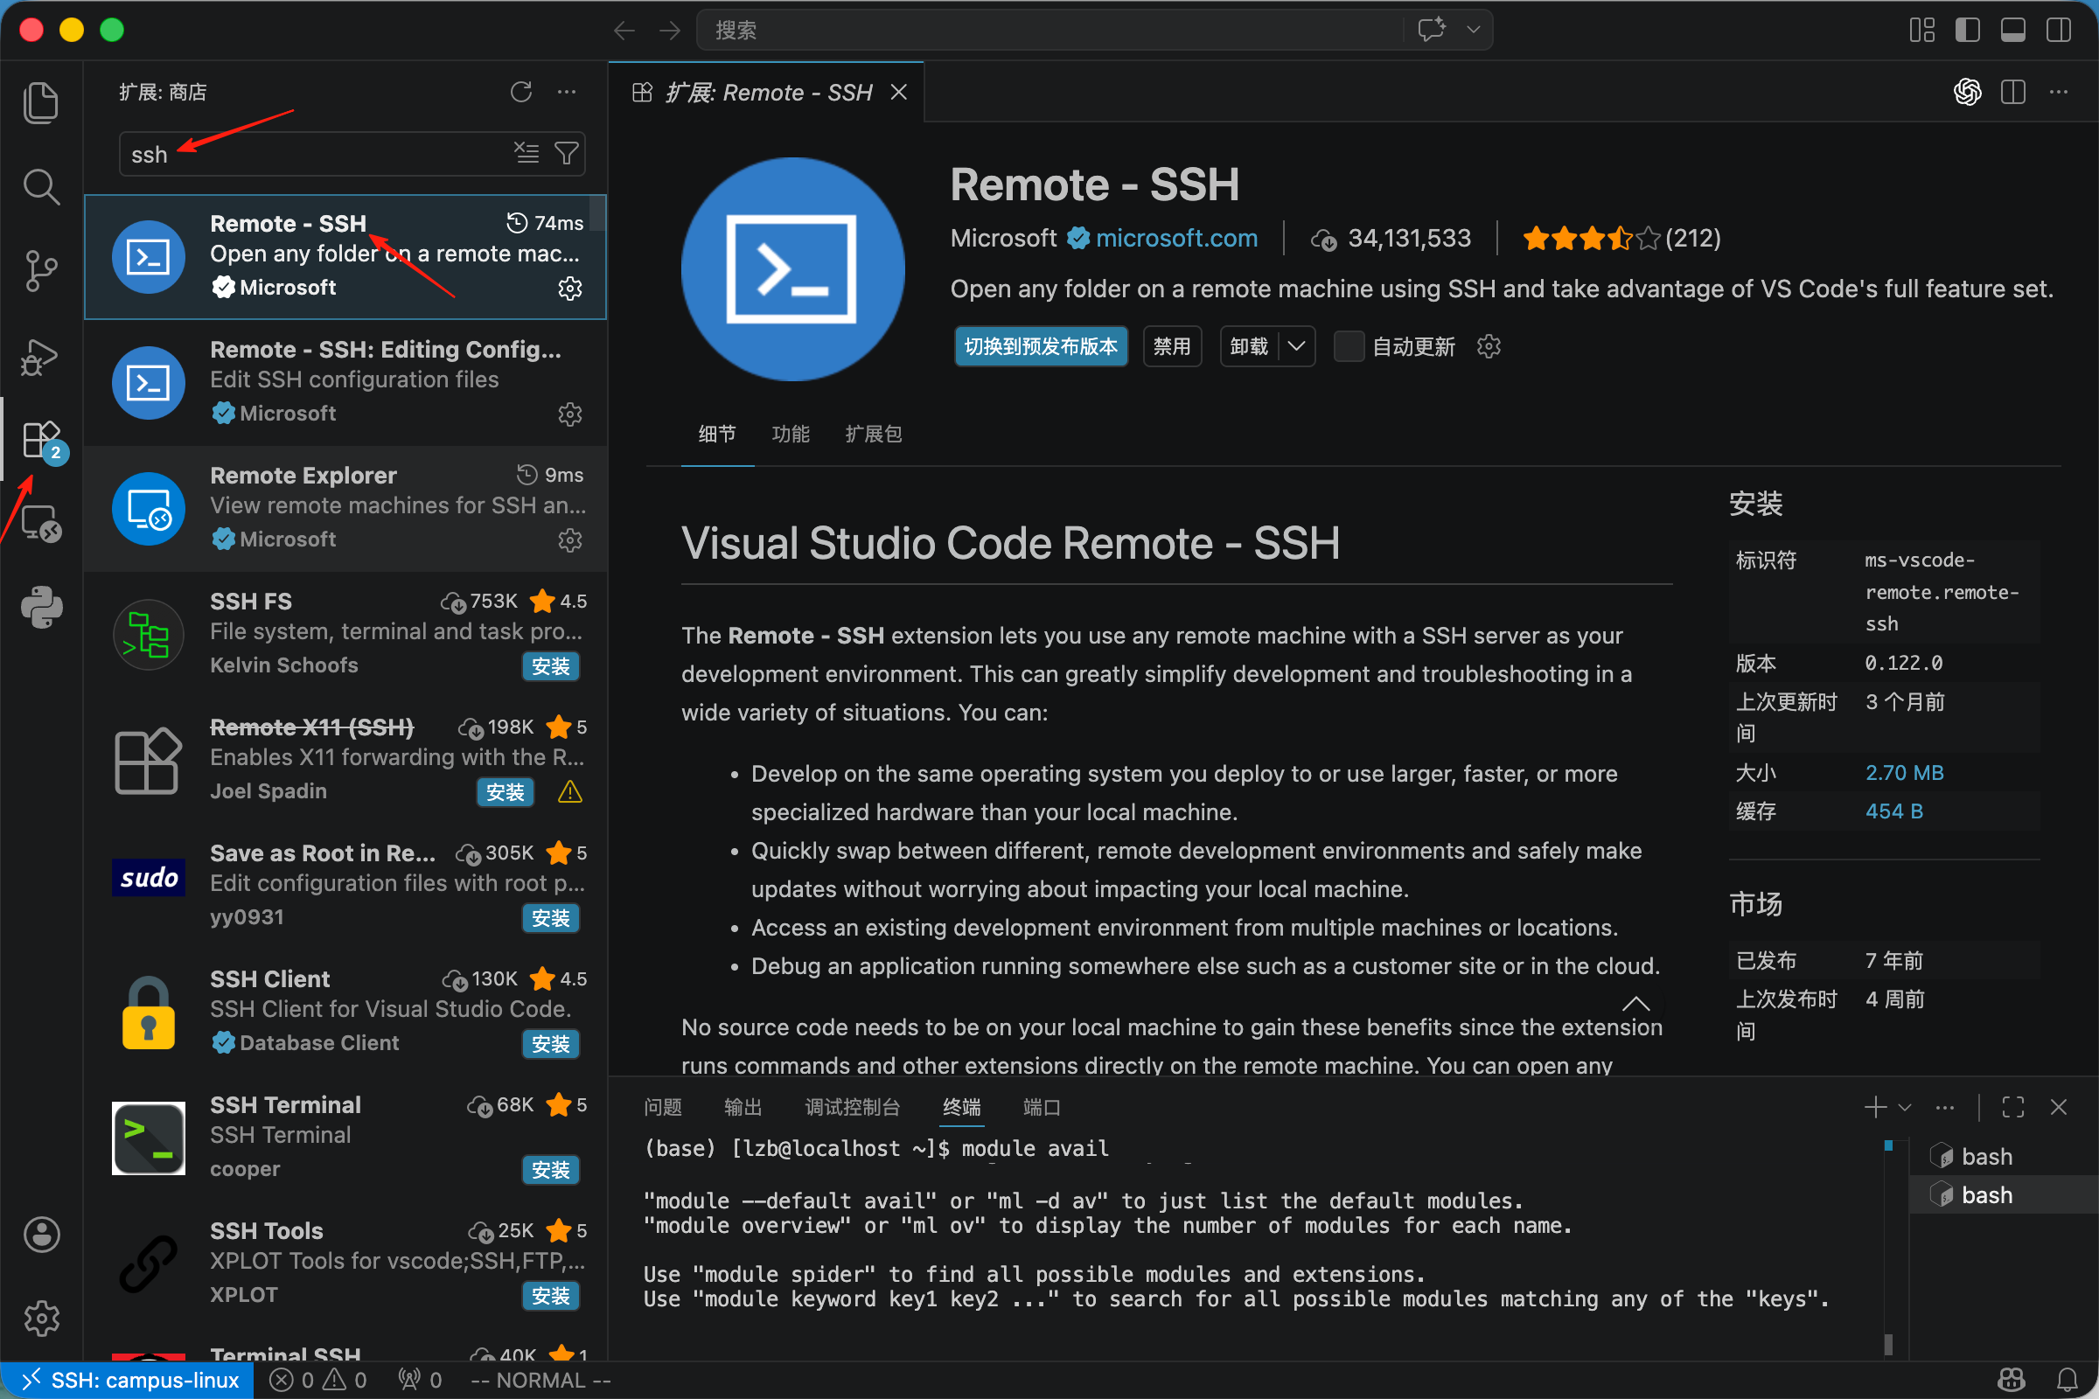Refresh the extensions marketplace list
Screen dimensions: 2099x1399
[x=521, y=92]
